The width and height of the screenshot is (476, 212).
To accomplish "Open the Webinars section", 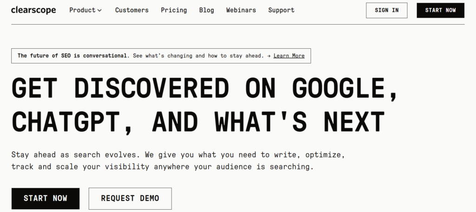I will pyautogui.click(x=241, y=10).
